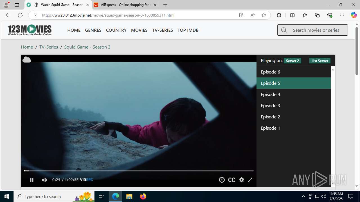Open browser Extensions icon
360x202 pixels.
[x=279, y=15]
